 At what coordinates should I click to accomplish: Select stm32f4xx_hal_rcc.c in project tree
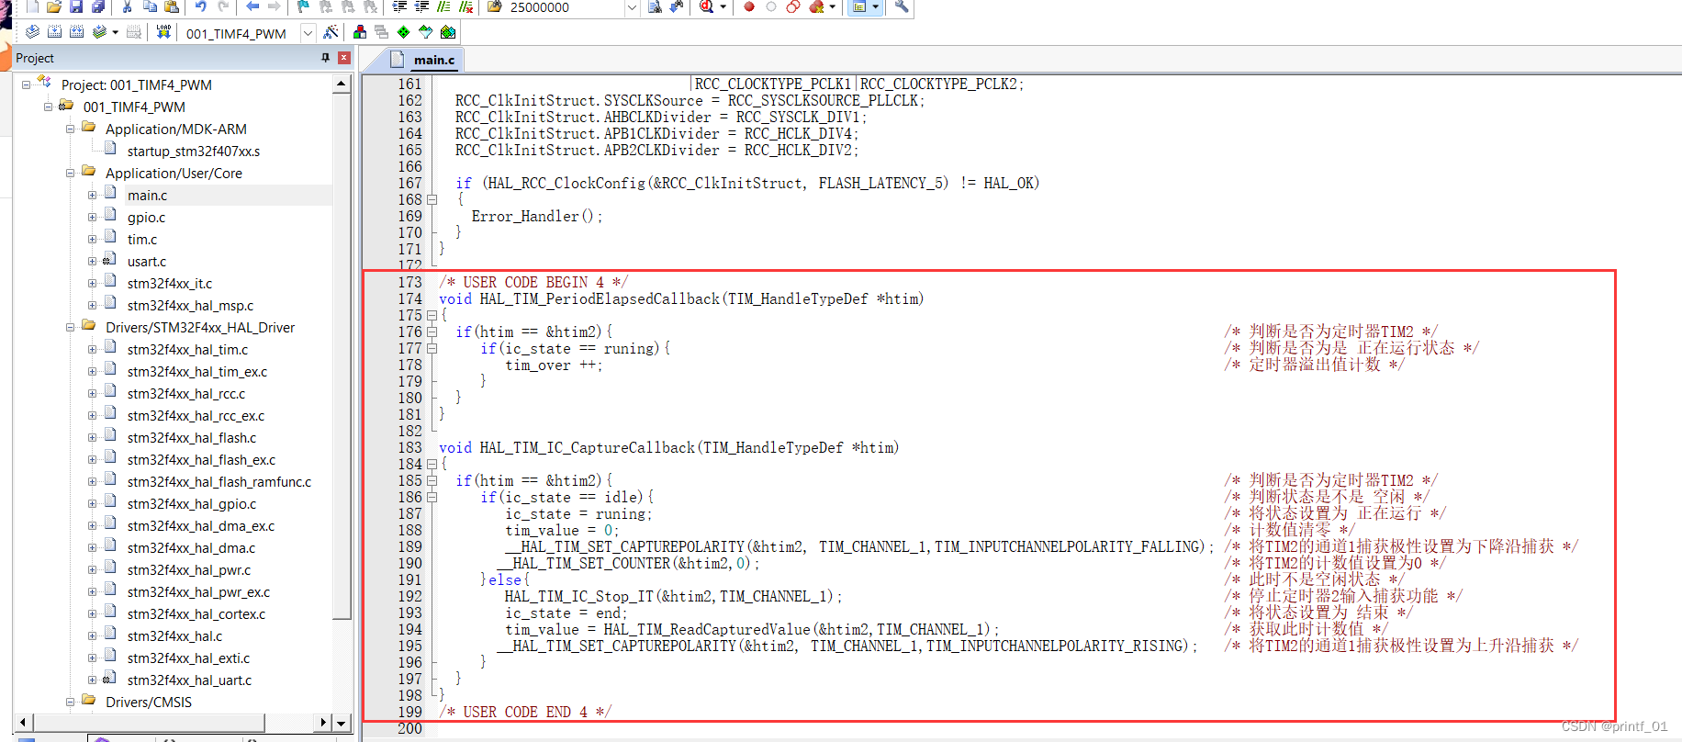(186, 394)
